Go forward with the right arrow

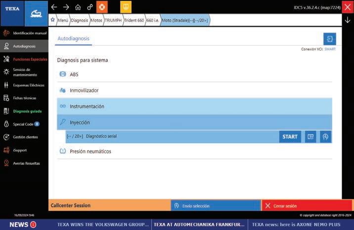click(x=66, y=7)
